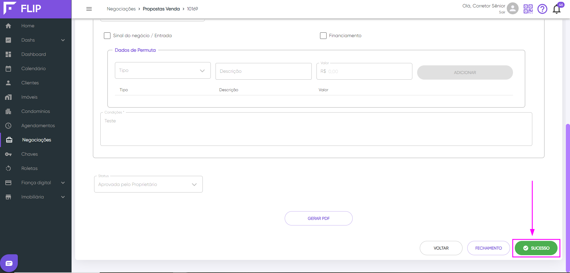Expand the Fiança digital submenu chevron
Viewport: 570px width, 273px height.
[x=63, y=183]
